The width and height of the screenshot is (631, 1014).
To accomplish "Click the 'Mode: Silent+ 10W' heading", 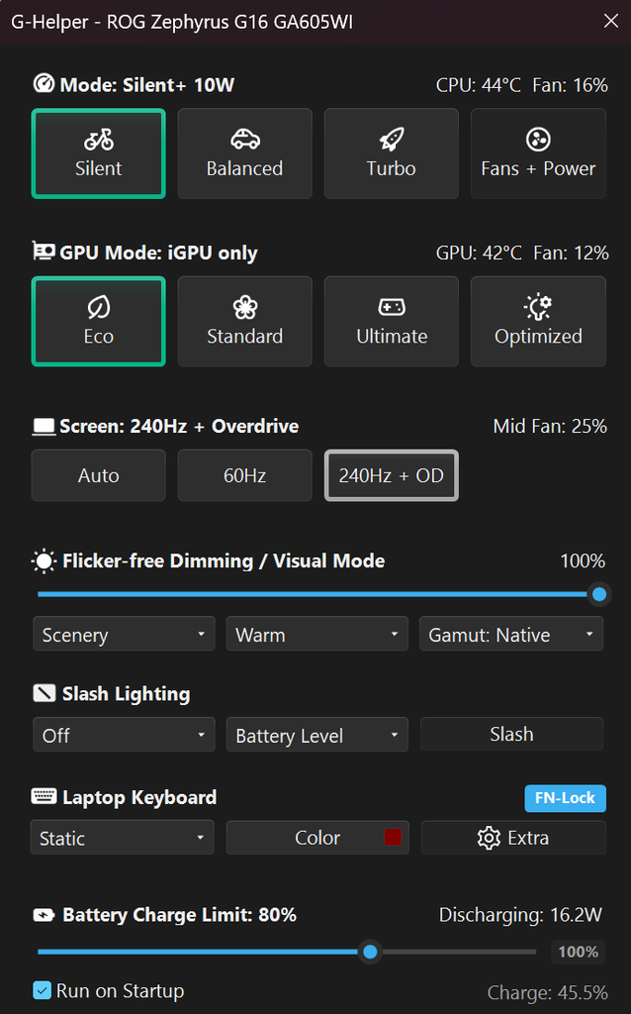I will [147, 85].
